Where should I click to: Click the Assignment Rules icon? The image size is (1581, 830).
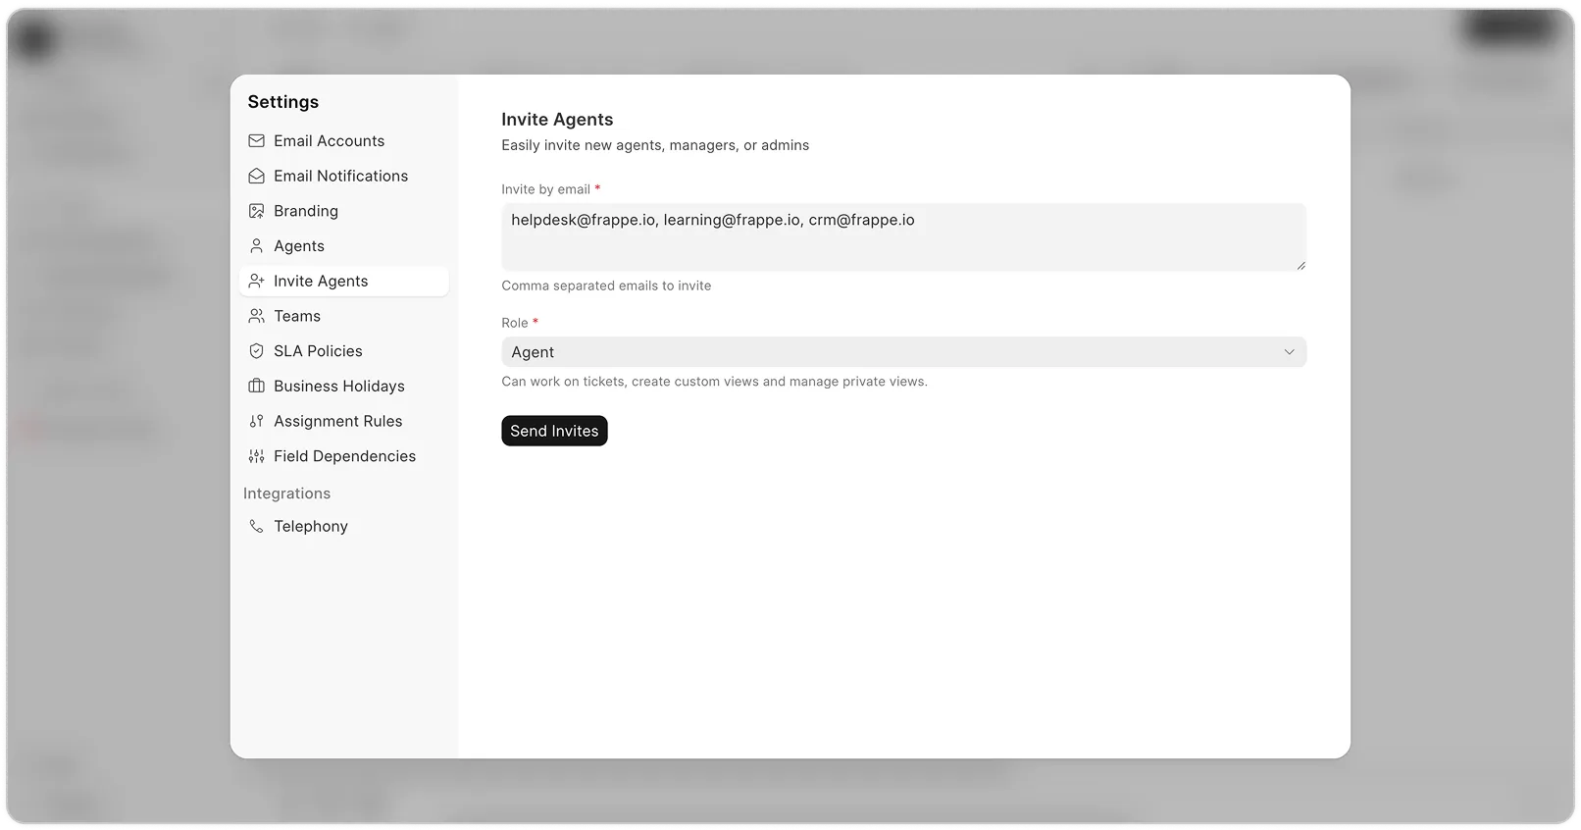pyautogui.click(x=256, y=422)
